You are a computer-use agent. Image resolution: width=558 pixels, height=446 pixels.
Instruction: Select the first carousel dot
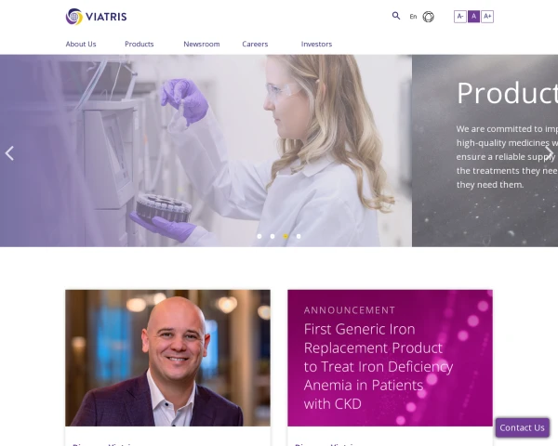click(259, 236)
